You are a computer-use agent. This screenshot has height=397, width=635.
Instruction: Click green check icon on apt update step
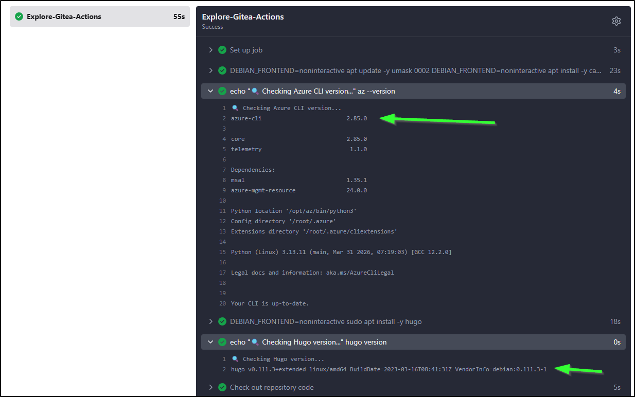coord(222,70)
